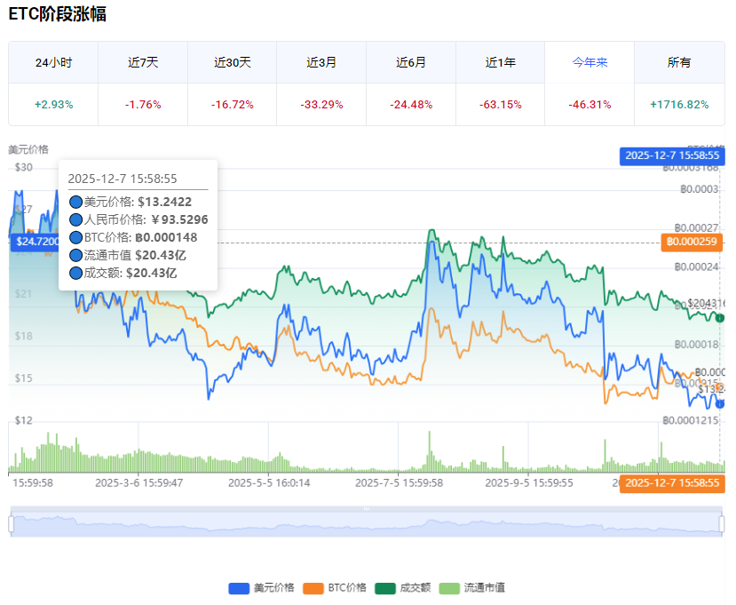Open the 近30天 period tab
This screenshot has width=736, height=605.
pyautogui.click(x=233, y=63)
